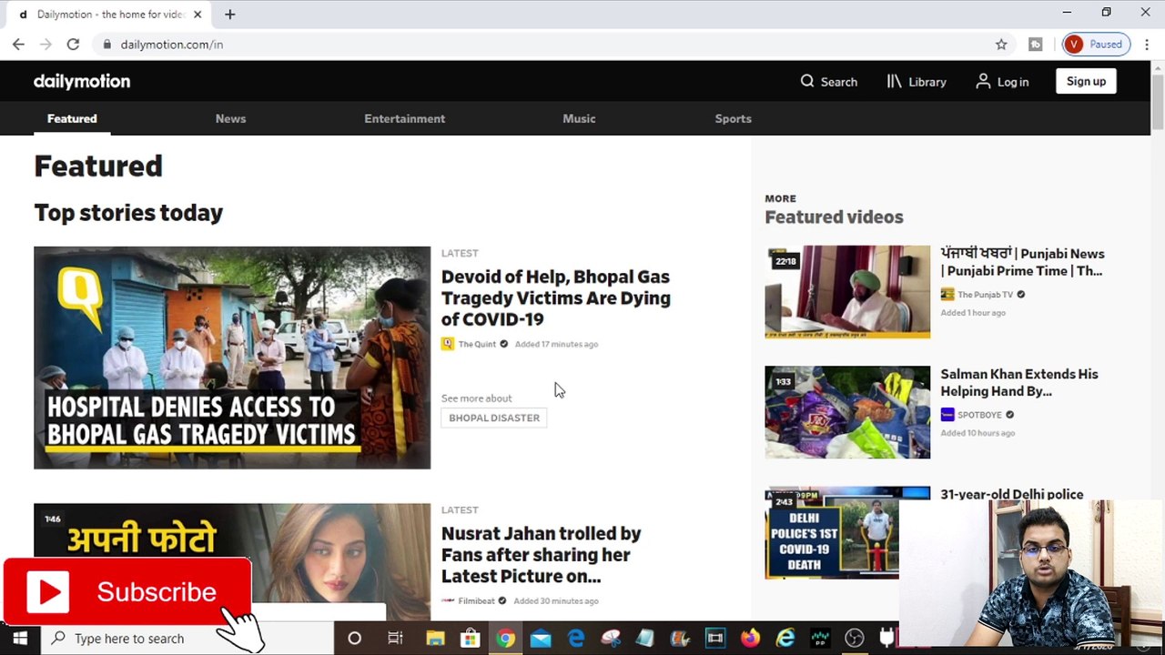Click the Filmibeat channel name

tap(476, 600)
